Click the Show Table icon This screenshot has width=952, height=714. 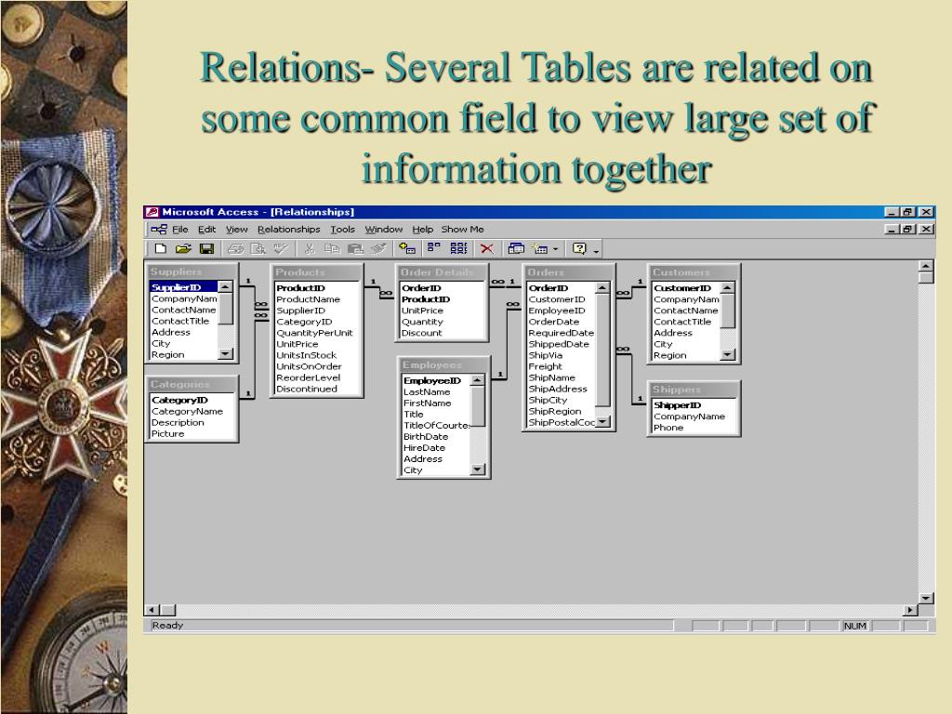tap(407, 248)
